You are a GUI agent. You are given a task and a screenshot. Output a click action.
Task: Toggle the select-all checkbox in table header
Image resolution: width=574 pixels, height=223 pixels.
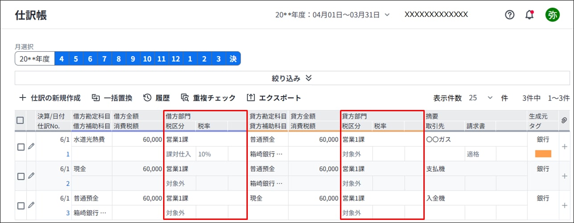20,120
